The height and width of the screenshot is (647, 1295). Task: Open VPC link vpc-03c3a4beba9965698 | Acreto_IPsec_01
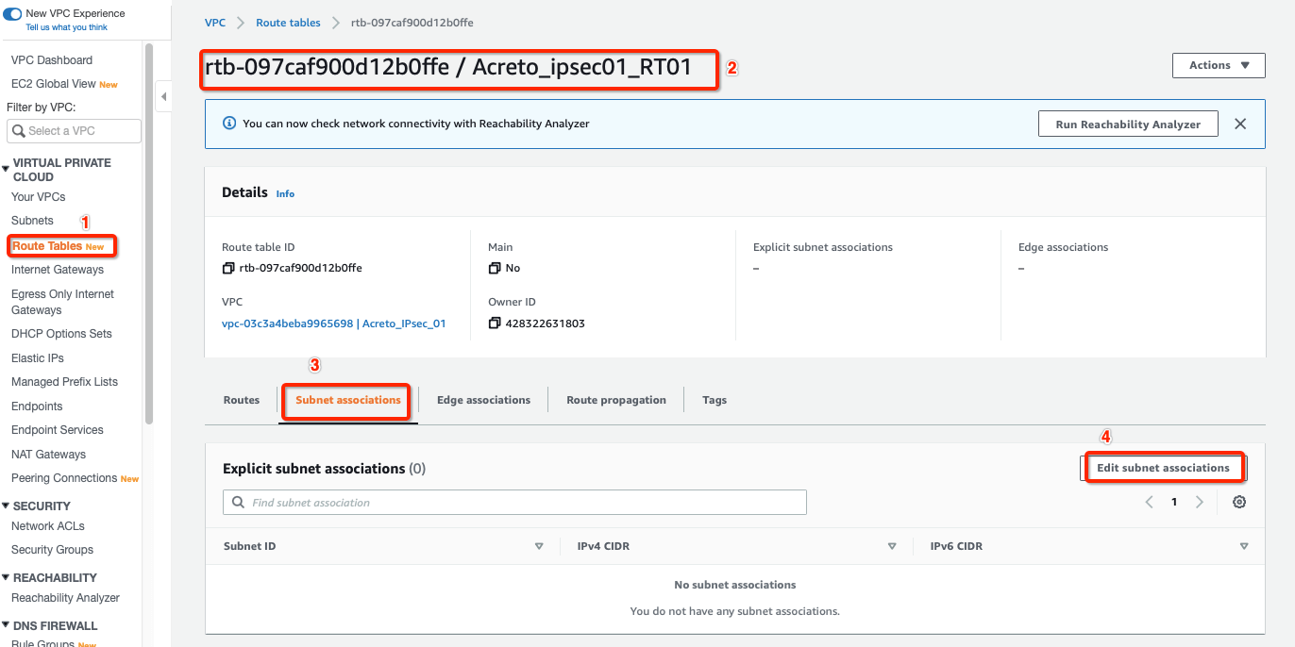click(333, 323)
